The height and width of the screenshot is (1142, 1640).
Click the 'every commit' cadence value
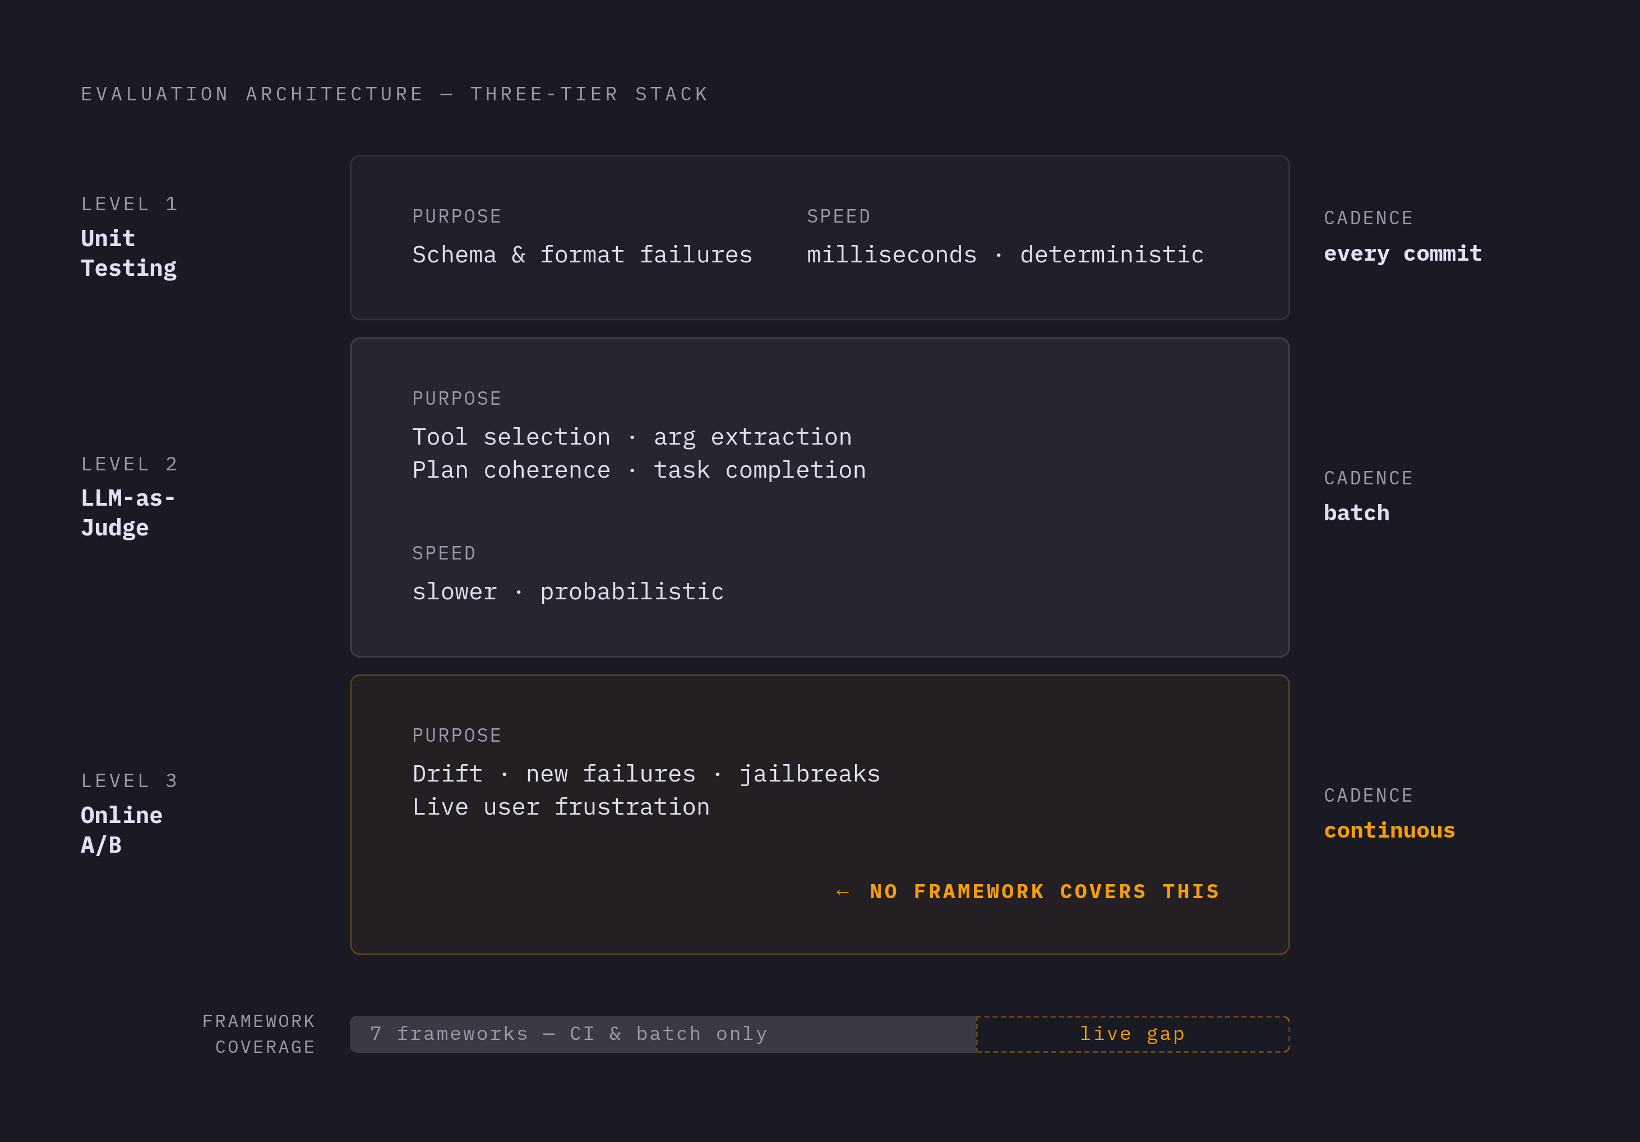[1402, 253]
